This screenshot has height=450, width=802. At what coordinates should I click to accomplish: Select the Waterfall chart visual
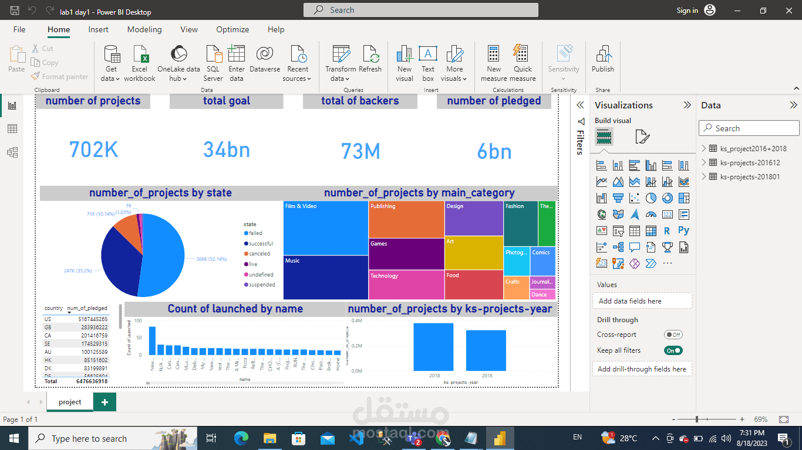coord(601,198)
